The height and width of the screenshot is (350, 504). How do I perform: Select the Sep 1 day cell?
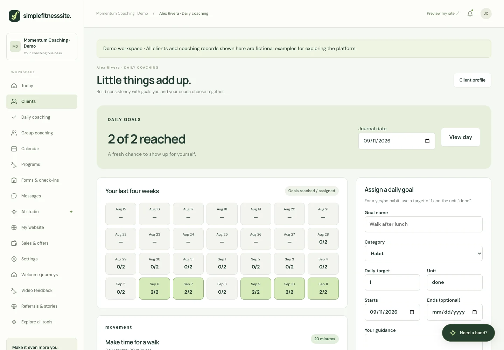click(x=222, y=264)
